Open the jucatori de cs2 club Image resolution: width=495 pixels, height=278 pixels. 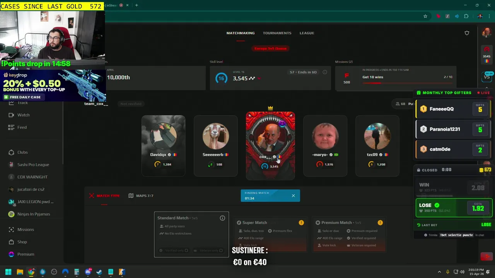click(31, 189)
